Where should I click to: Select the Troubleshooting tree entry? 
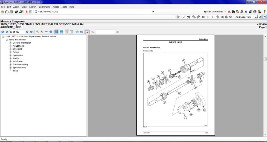tap(20, 65)
